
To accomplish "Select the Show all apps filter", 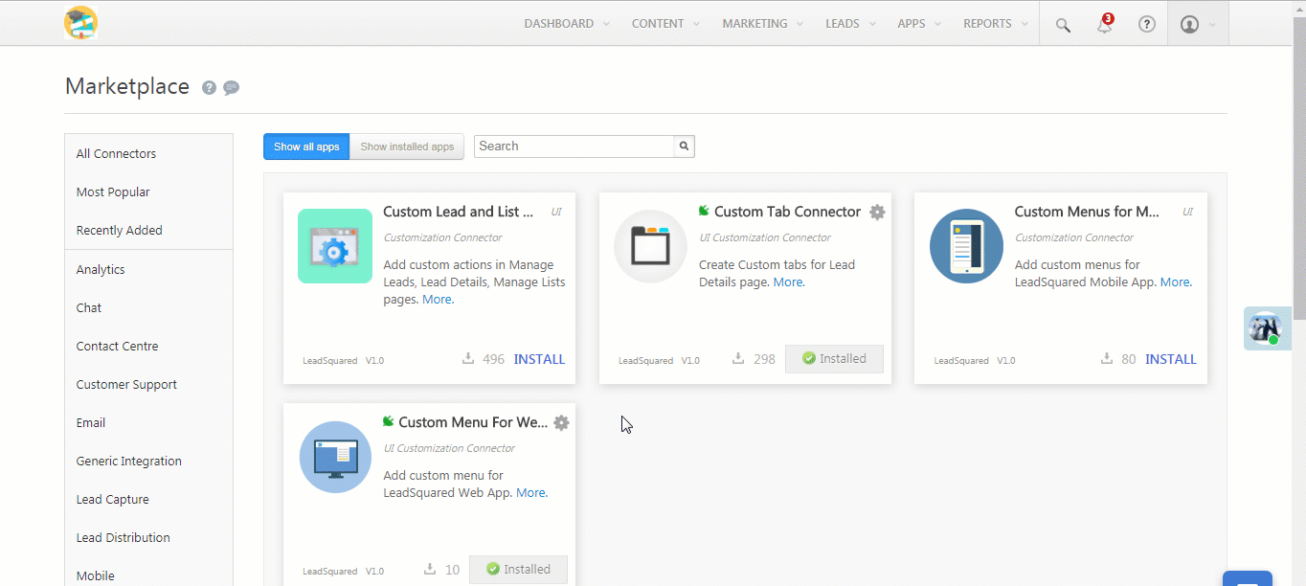I will 305,146.
